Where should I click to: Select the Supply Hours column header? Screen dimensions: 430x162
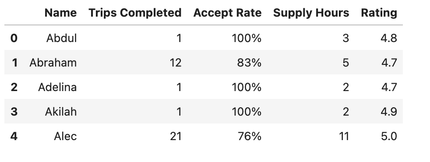click(311, 13)
